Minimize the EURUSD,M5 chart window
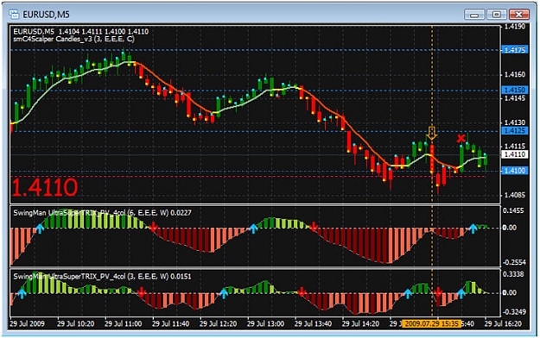 (474, 15)
